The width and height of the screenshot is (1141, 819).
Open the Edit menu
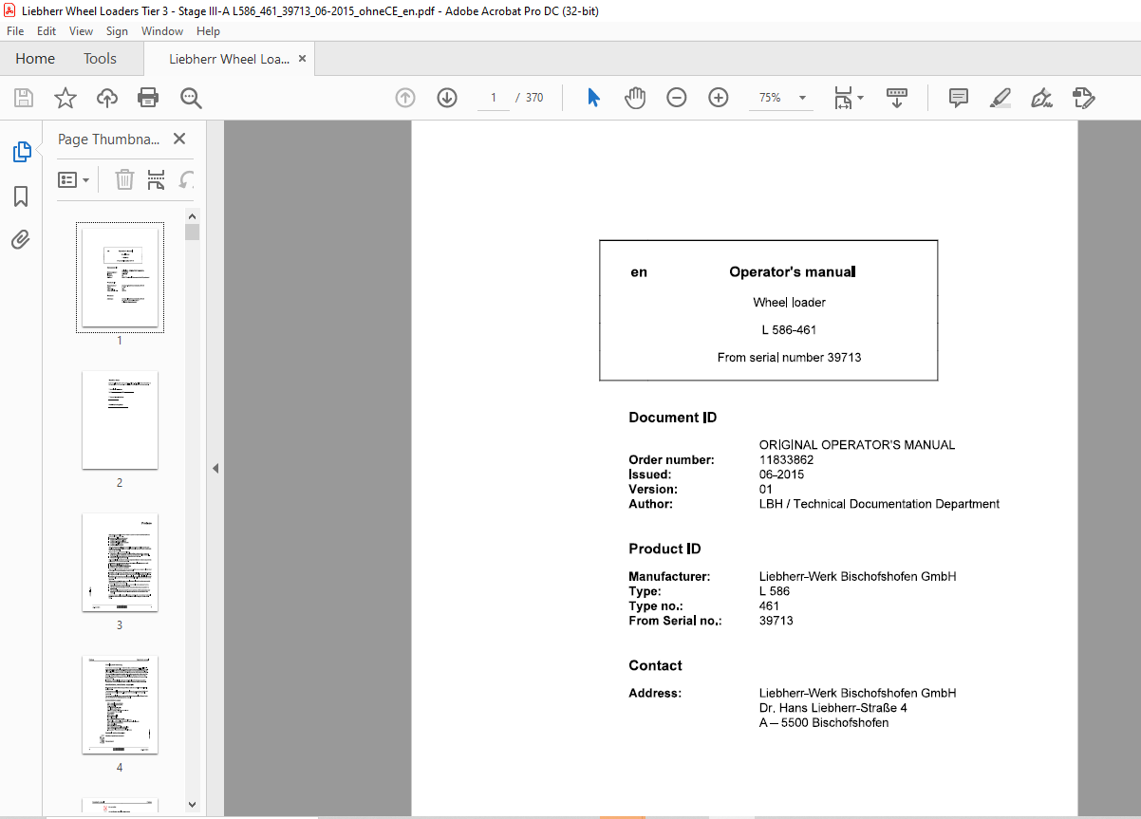point(47,31)
